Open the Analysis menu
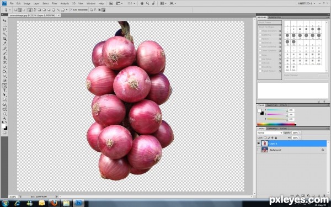The width and height of the screenshot is (331, 207). [x=65, y=3]
